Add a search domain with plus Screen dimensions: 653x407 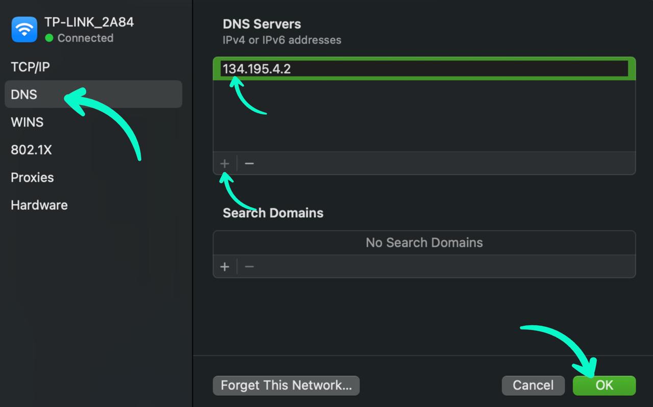(x=224, y=267)
